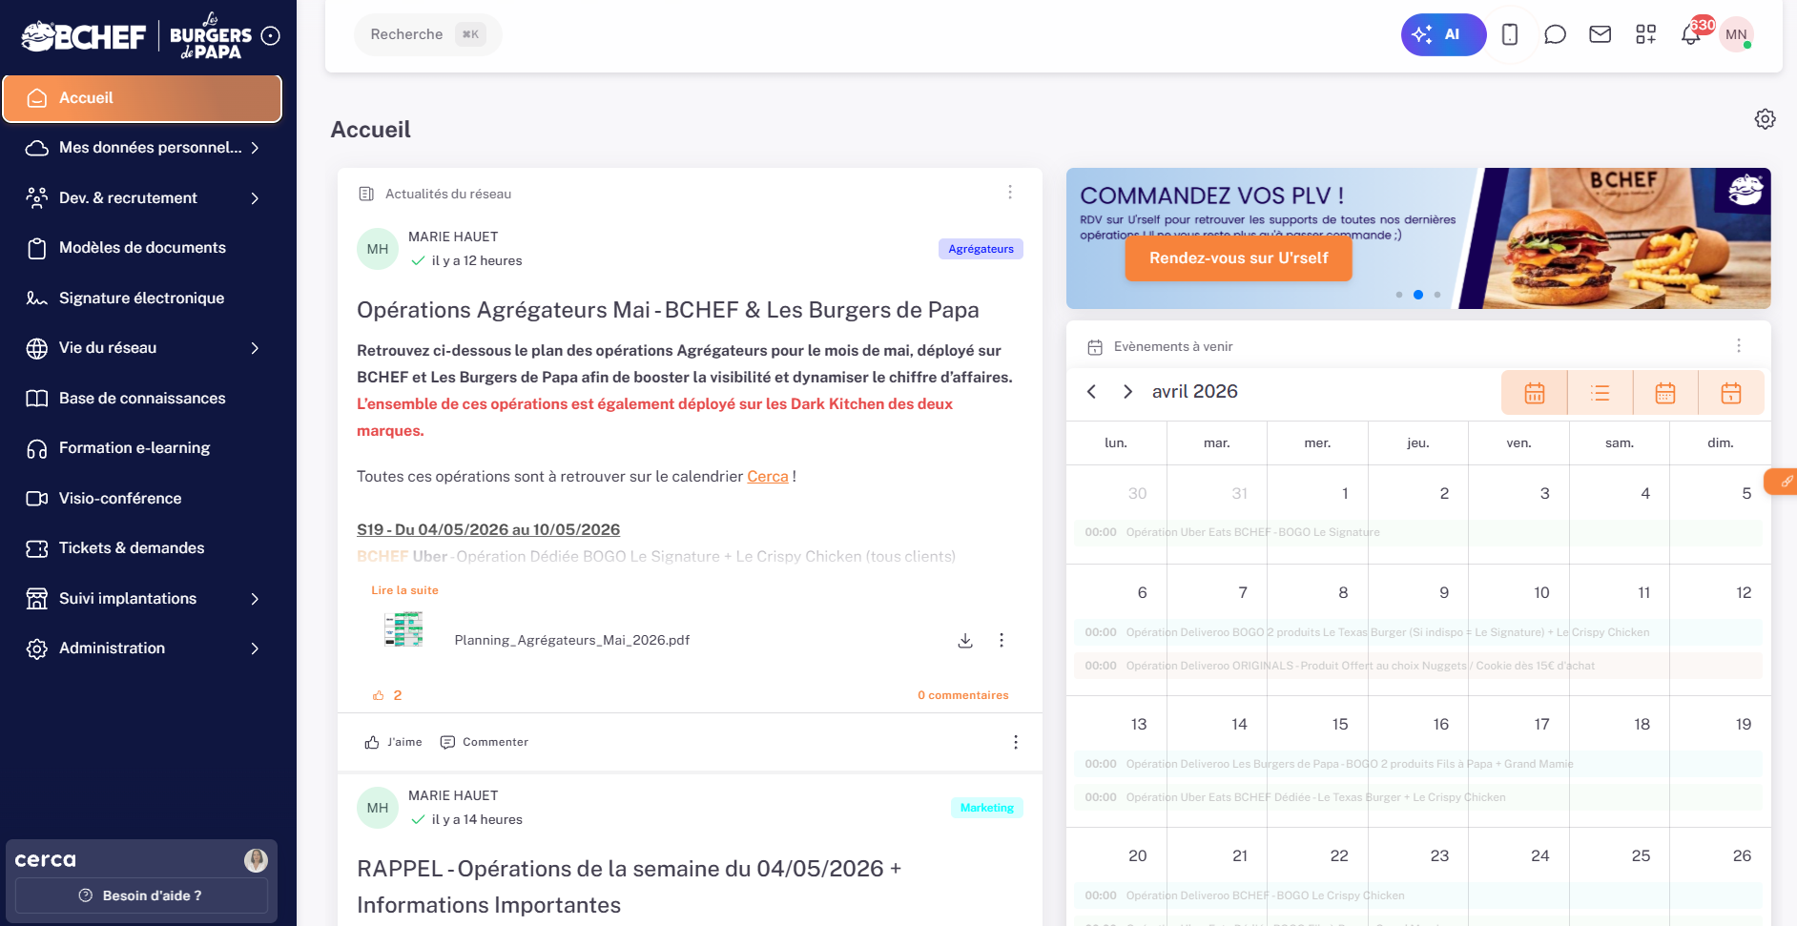The image size is (1797, 926).
Task: Click the Vie du réseau globe icon
Action: 37,348
